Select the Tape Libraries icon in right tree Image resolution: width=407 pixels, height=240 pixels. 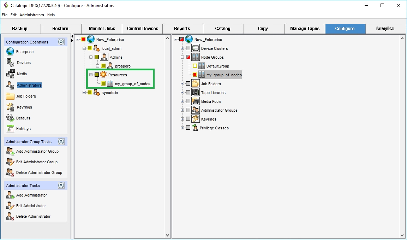195,93
